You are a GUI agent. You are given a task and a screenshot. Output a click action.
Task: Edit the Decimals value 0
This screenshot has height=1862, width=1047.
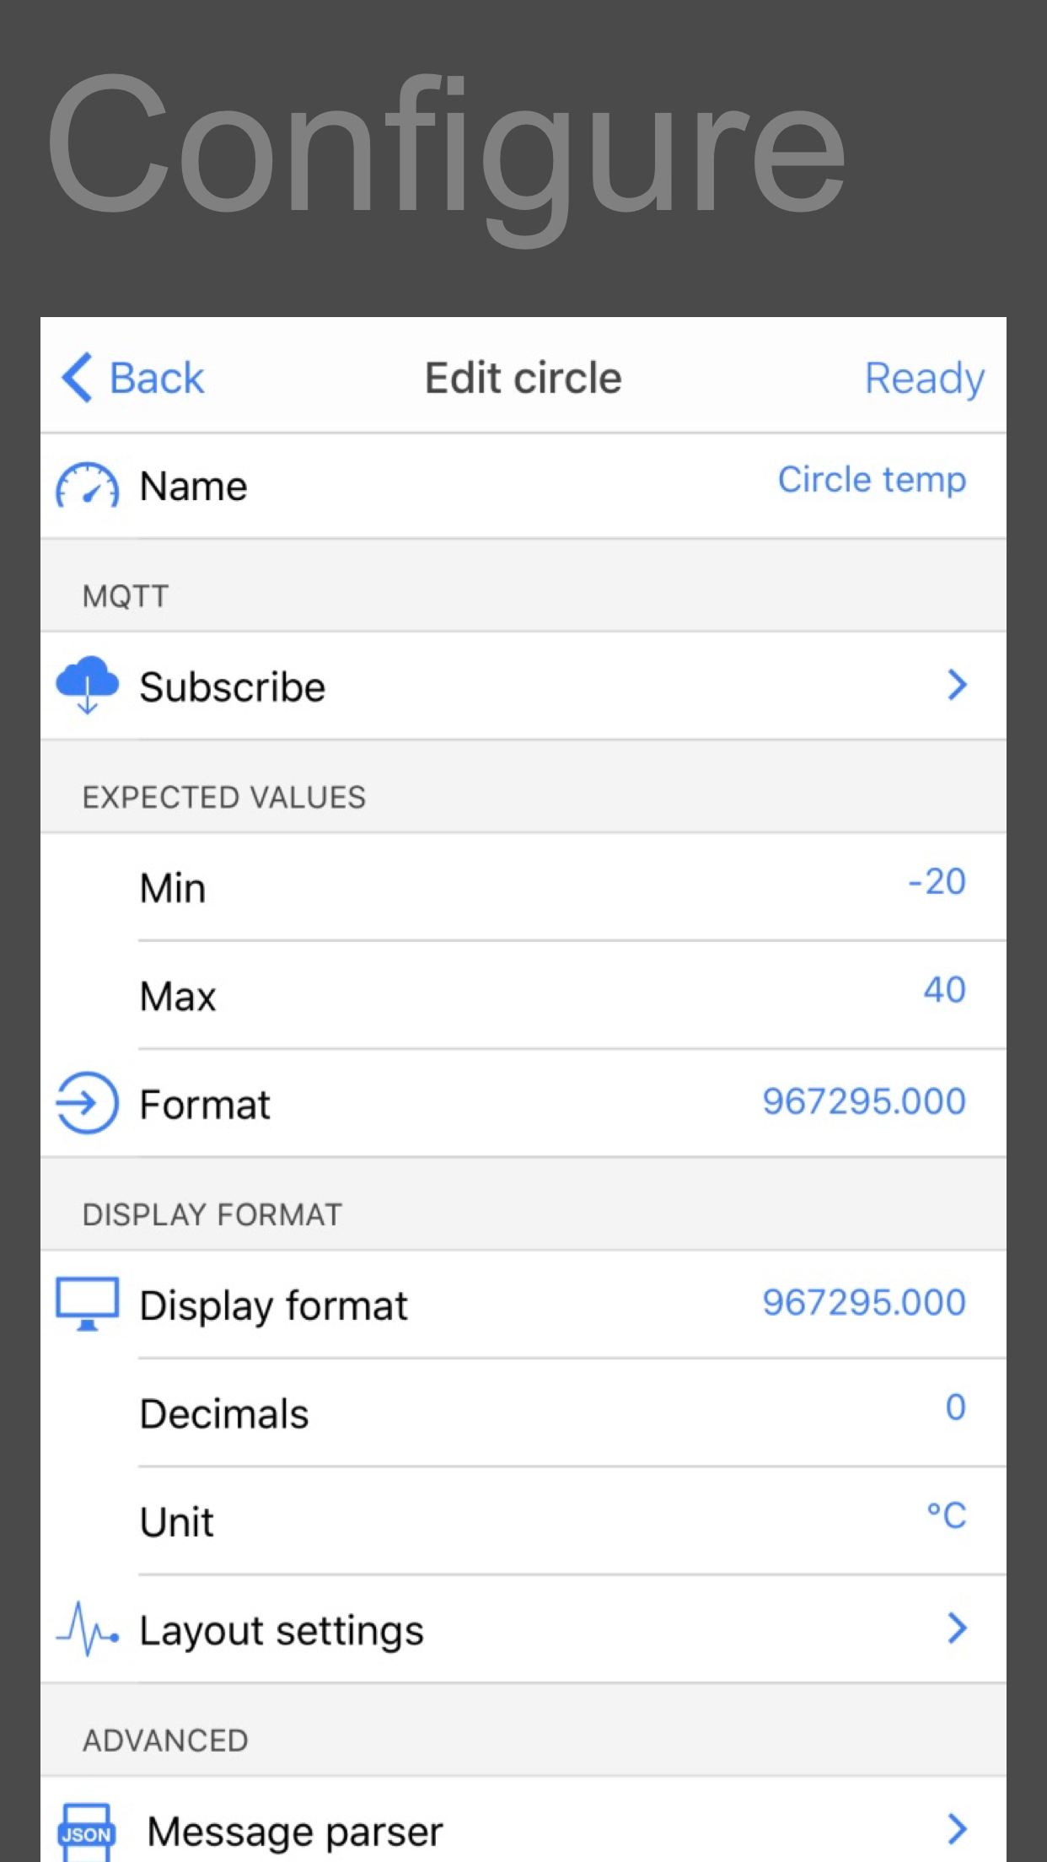(955, 1407)
